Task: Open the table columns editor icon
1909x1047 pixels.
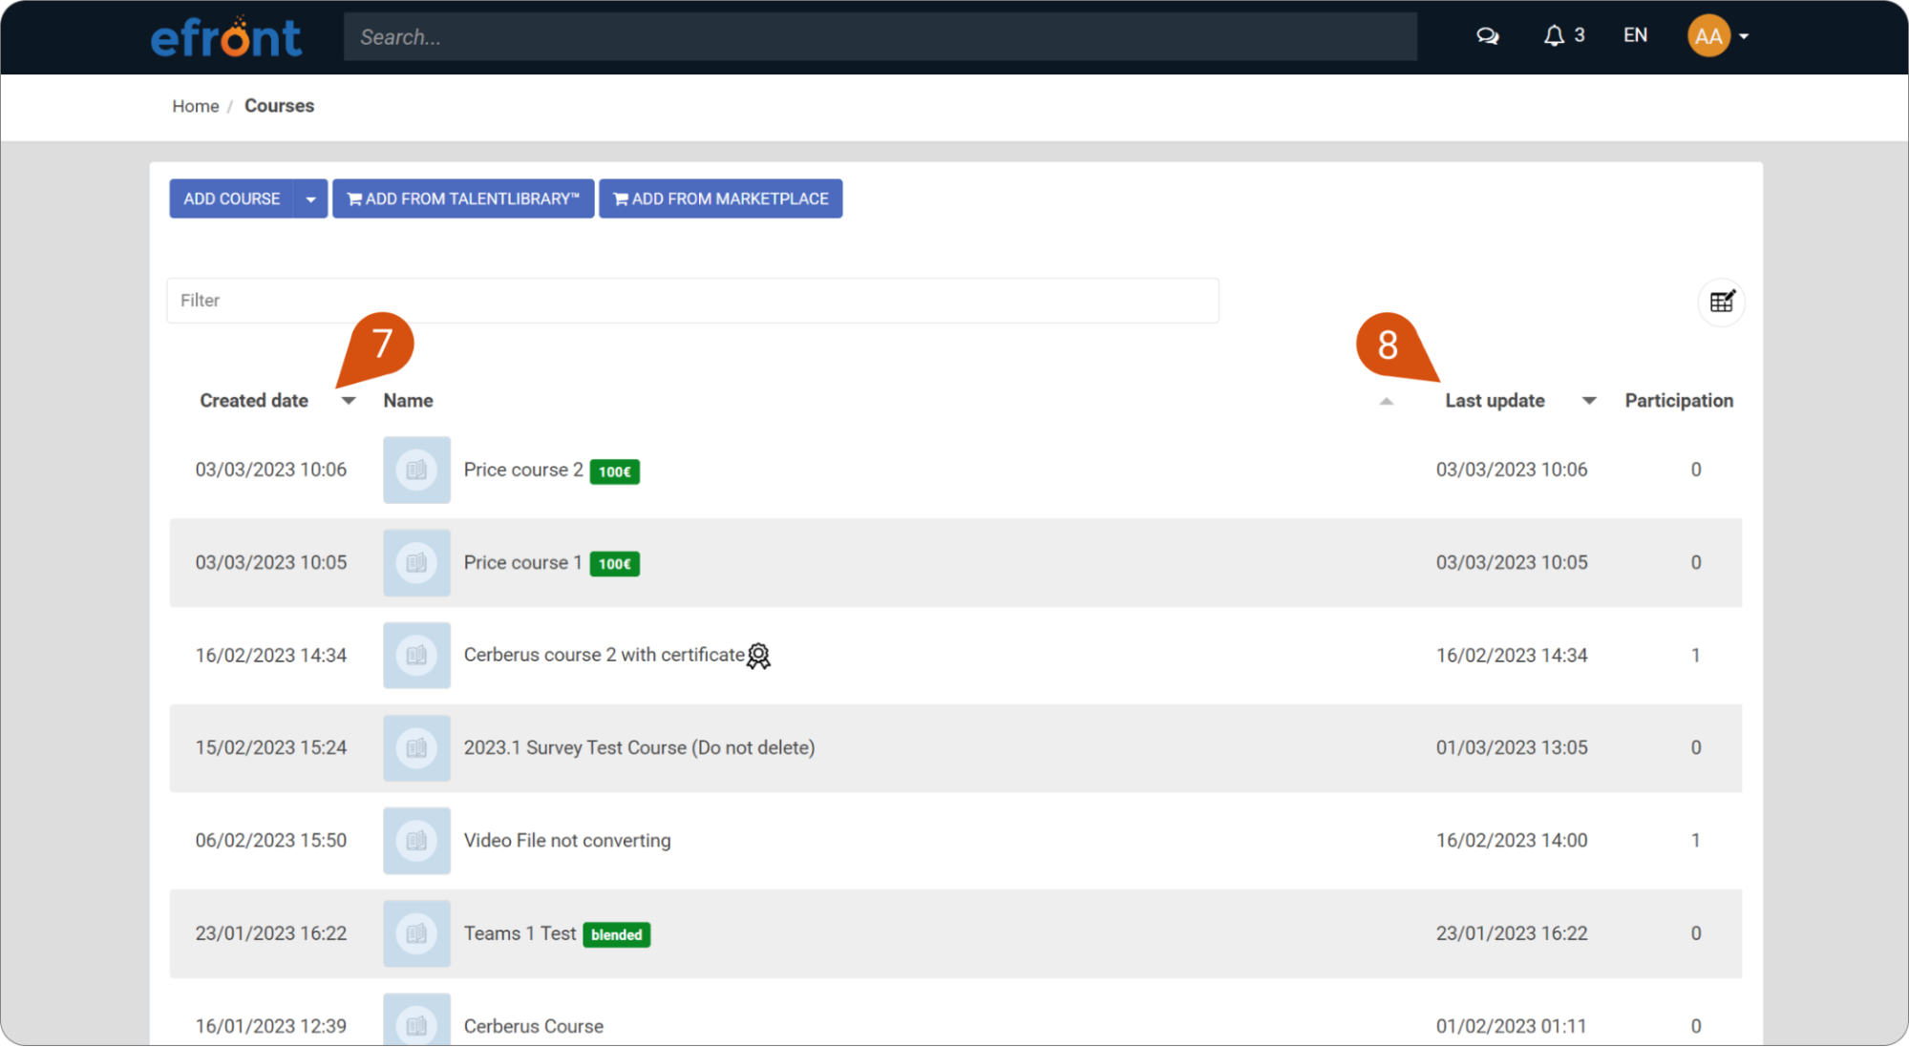Action: (x=1722, y=302)
